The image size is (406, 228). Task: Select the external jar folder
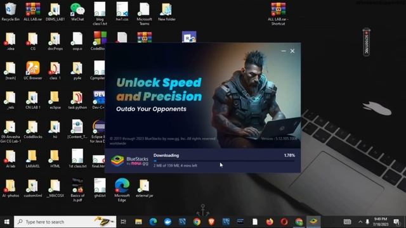point(144,188)
